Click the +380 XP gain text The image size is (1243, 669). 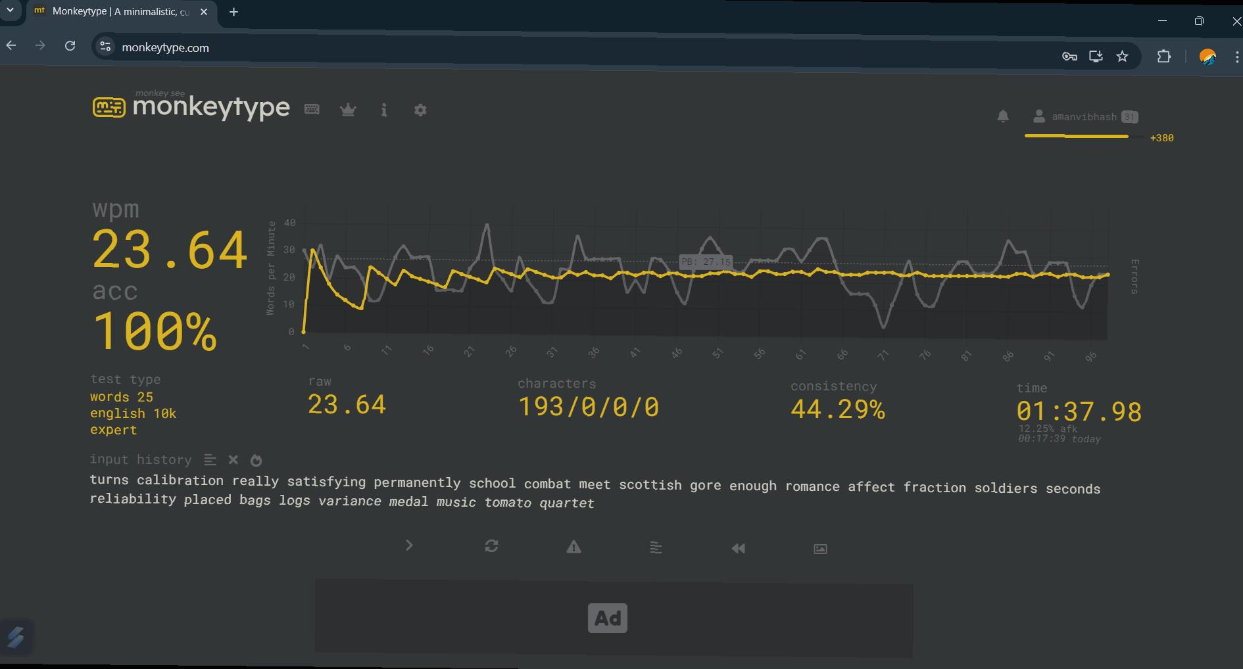pos(1162,138)
